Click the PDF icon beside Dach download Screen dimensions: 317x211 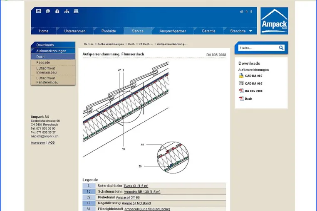click(x=241, y=98)
